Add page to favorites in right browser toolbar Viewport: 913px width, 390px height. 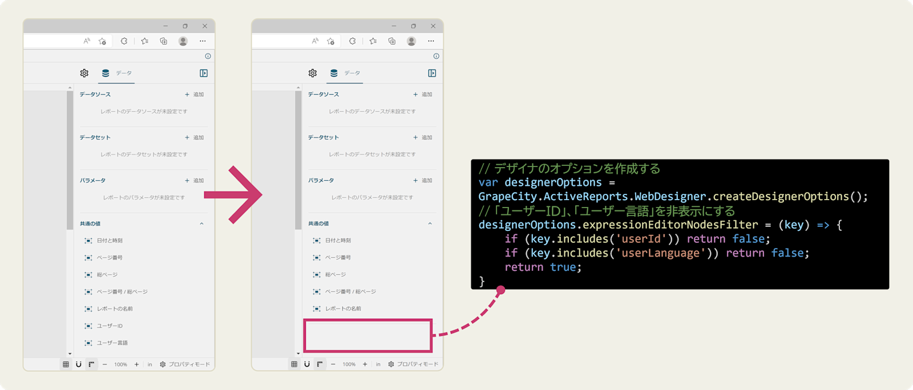point(330,41)
